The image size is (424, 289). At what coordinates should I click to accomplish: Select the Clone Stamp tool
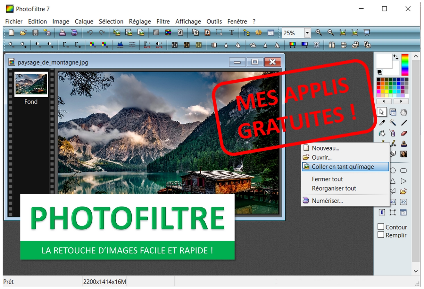(403, 144)
